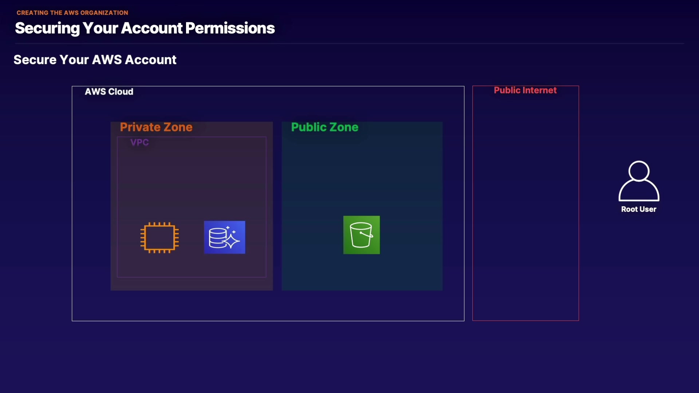Click the word 'Securing' in main title
Screen dimensions: 699x393
pos(47,28)
